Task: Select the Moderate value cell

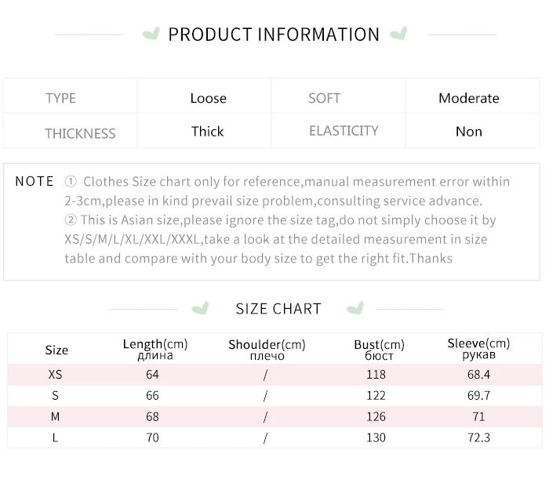Action: pos(469,98)
